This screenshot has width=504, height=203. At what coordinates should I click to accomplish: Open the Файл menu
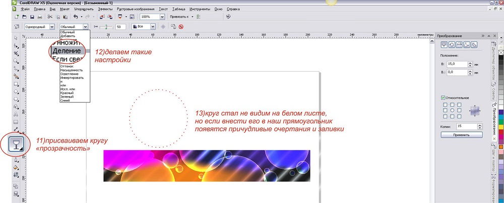point(25,9)
